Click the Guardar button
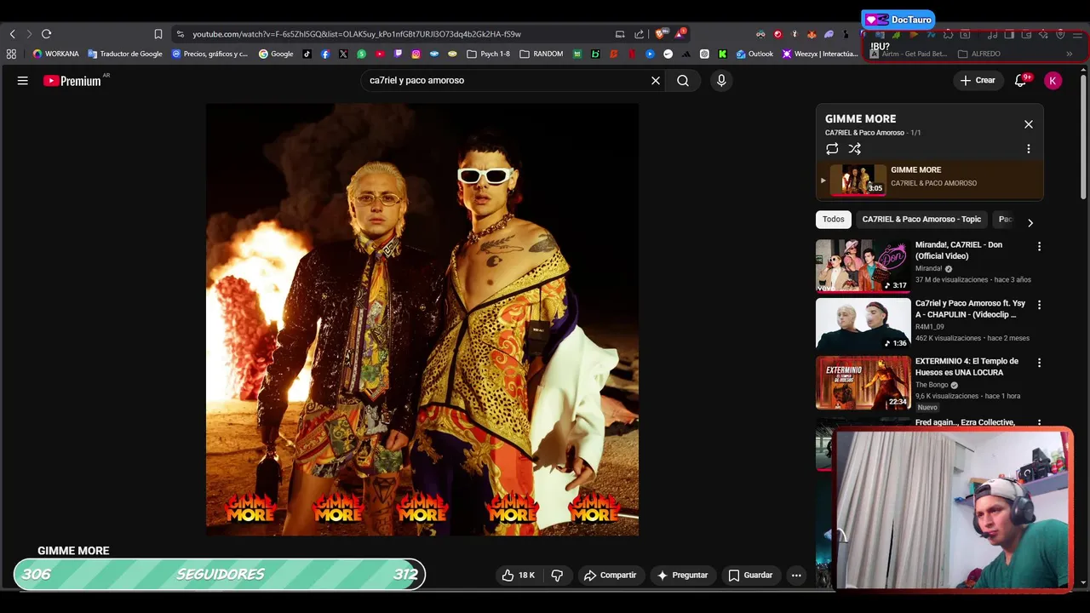The width and height of the screenshot is (1090, 613). click(x=750, y=576)
